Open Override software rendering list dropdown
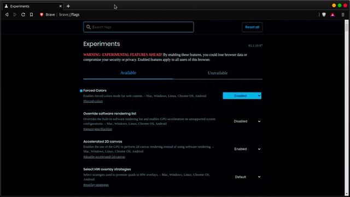The width and height of the screenshot is (350, 197). 242,121
